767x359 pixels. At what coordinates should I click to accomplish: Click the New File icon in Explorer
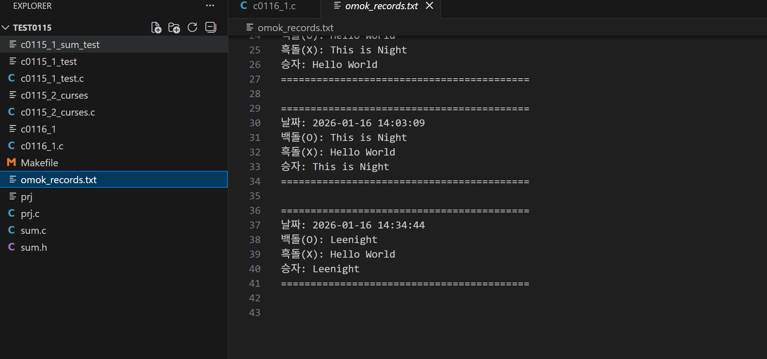[156, 28]
